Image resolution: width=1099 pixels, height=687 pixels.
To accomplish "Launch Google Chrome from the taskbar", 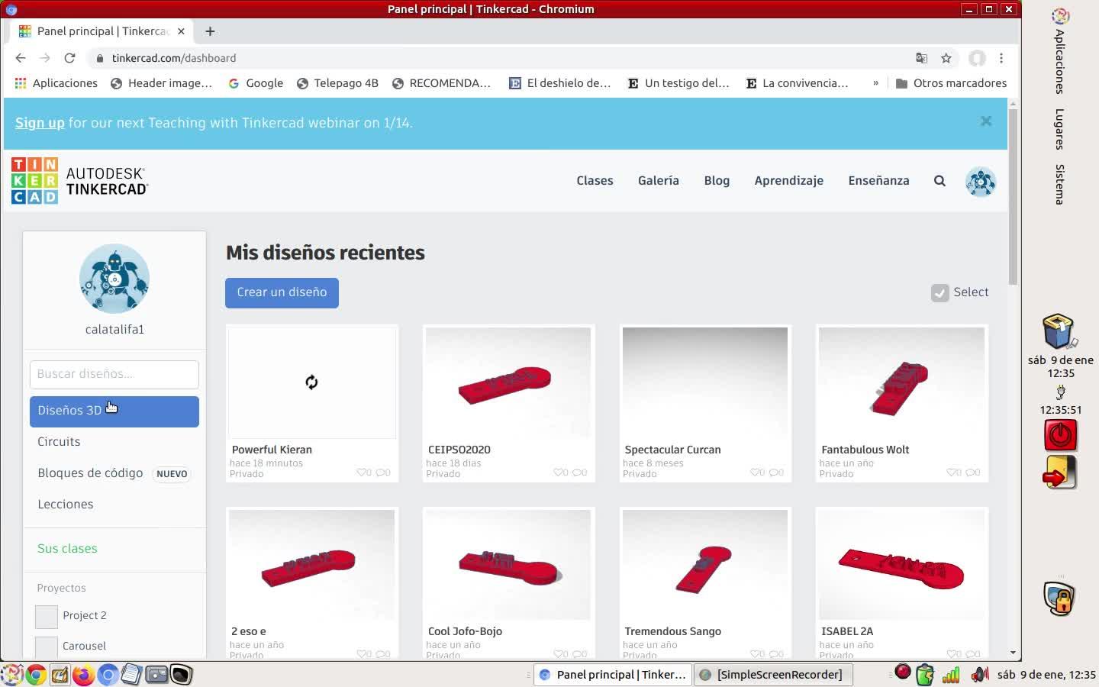I will 35,675.
